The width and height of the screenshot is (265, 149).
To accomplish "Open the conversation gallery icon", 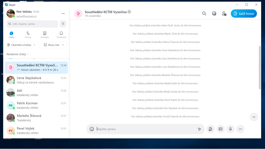I will coord(214,14).
